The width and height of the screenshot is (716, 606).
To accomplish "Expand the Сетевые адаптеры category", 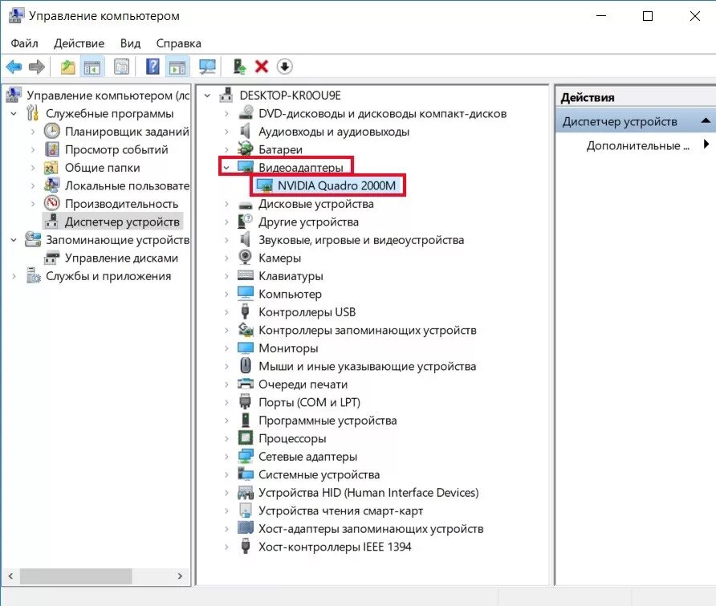I will [x=226, y=456].
